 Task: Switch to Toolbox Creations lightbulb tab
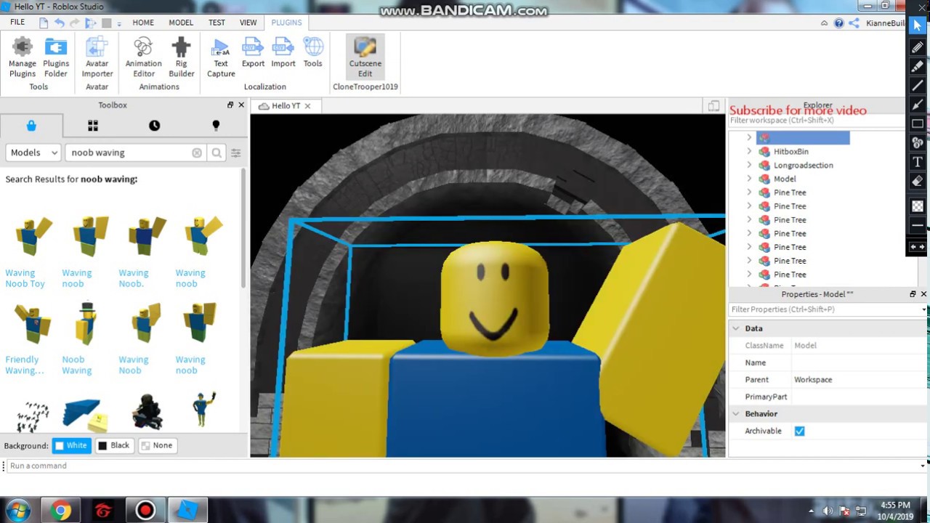pyautogui.click(x=216, y=126)
